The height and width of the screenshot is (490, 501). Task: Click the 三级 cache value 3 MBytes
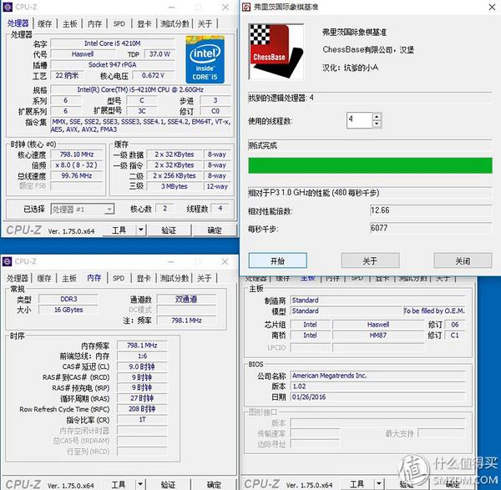[x=175, y=186]
